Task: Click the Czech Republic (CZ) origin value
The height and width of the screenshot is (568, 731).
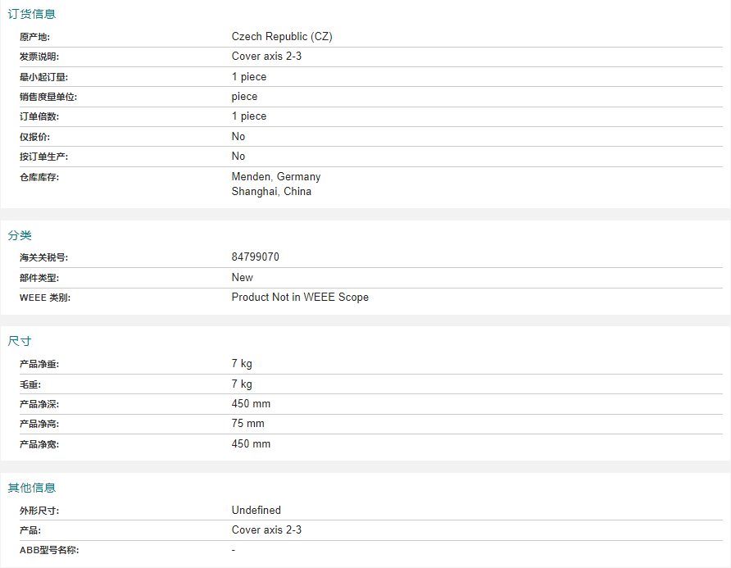Action: tap(282, 36)
